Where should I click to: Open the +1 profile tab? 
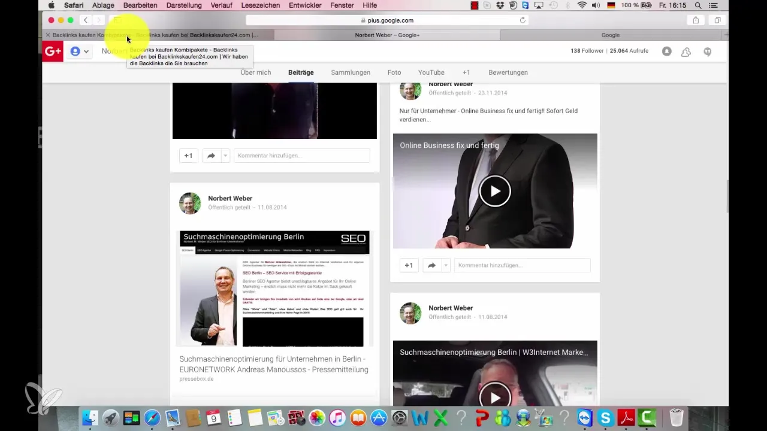pos(466,72)
